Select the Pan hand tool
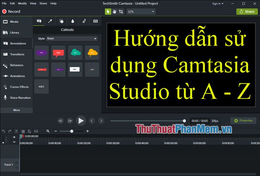260x176 pixels. (x=114, y=12)
